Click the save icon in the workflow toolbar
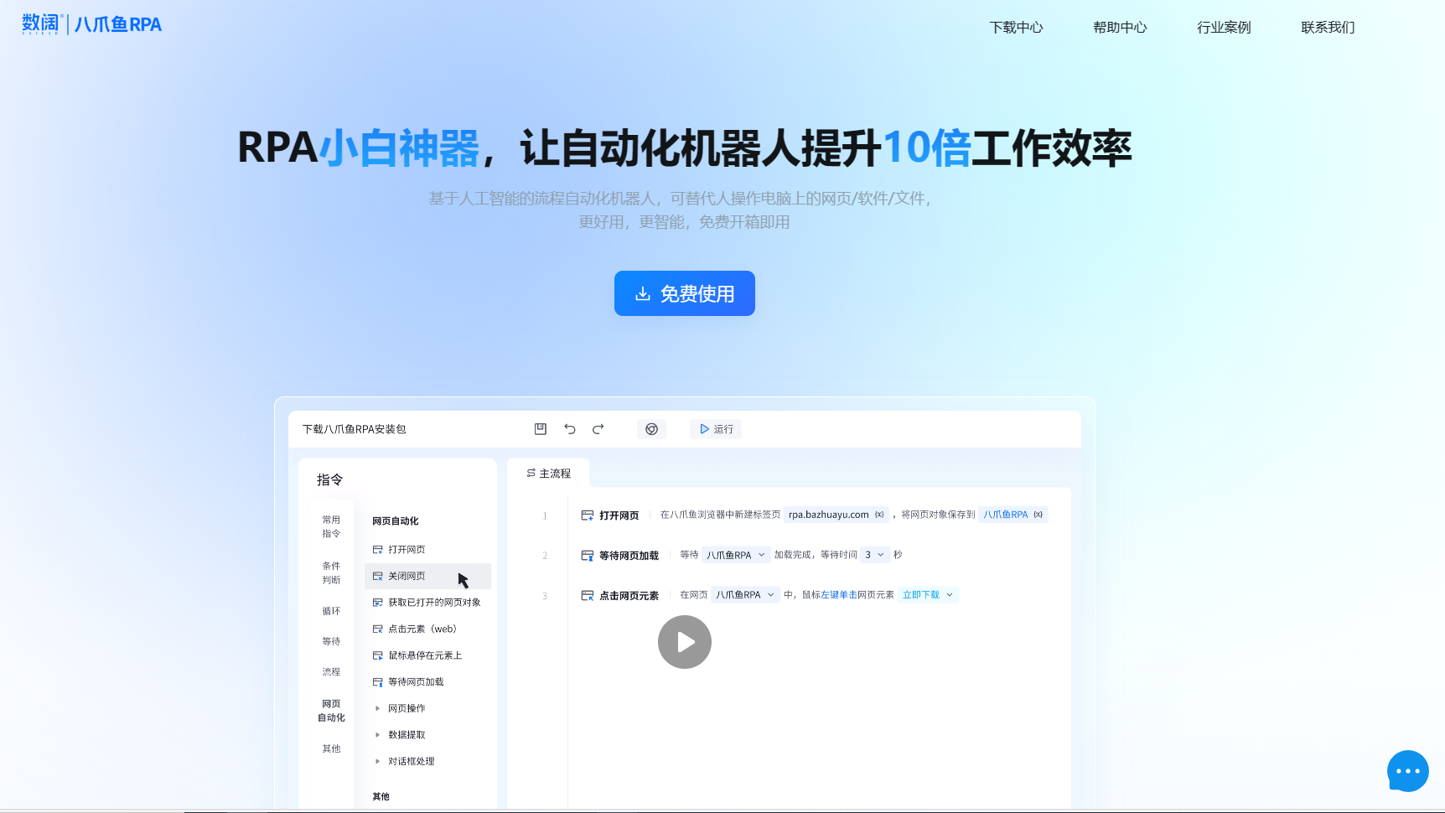The image size is (1445, 813). click(541, 428)
